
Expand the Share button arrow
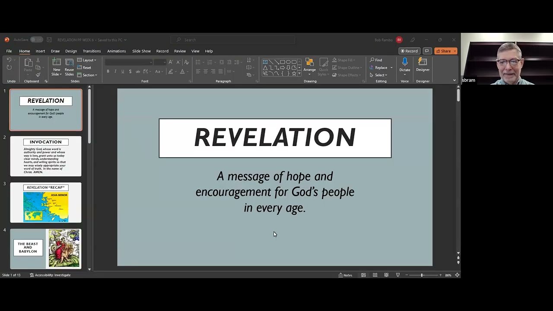click(x=454, y=51)
